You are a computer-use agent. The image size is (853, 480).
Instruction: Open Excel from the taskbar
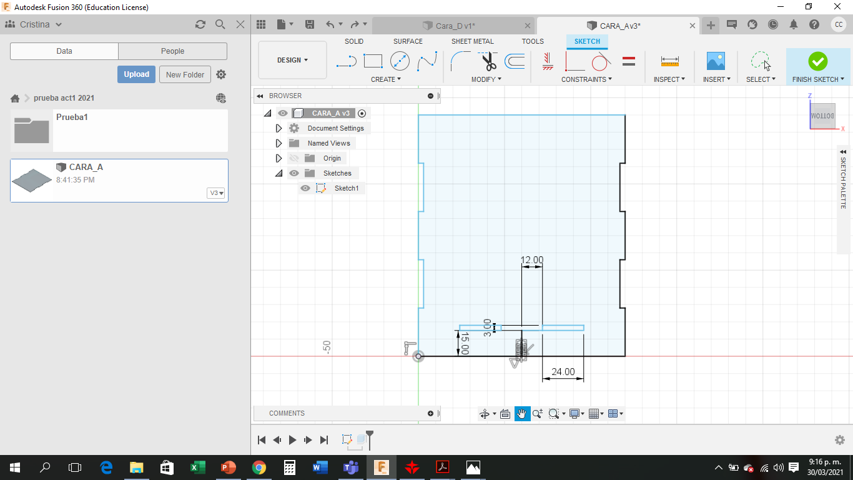point(198,467)
